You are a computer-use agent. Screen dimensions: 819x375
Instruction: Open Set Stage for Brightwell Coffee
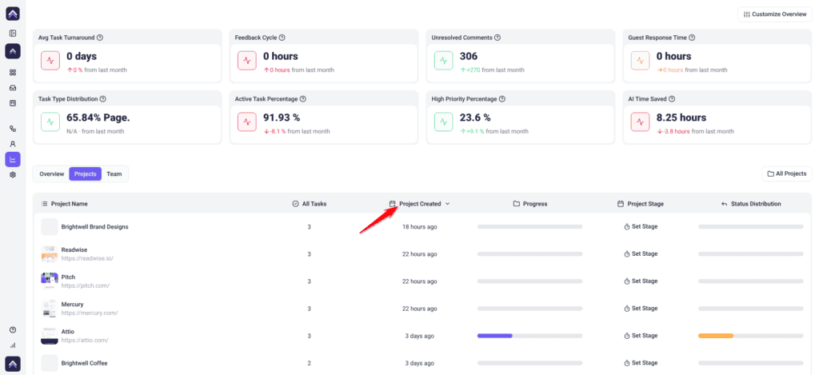point(641,362)
